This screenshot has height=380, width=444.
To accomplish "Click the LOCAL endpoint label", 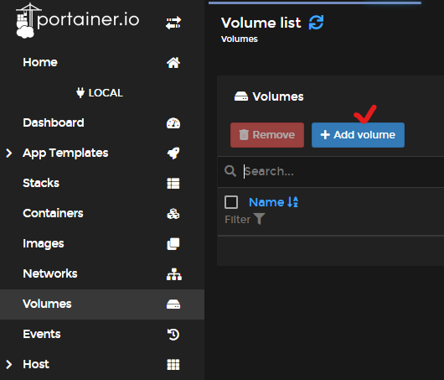I will (106, 93).
